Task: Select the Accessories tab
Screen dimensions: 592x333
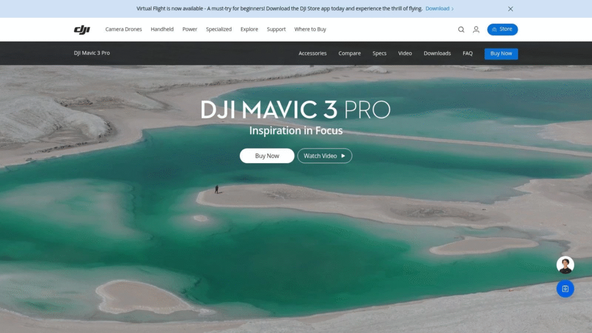Action: [x=312, y=53]
